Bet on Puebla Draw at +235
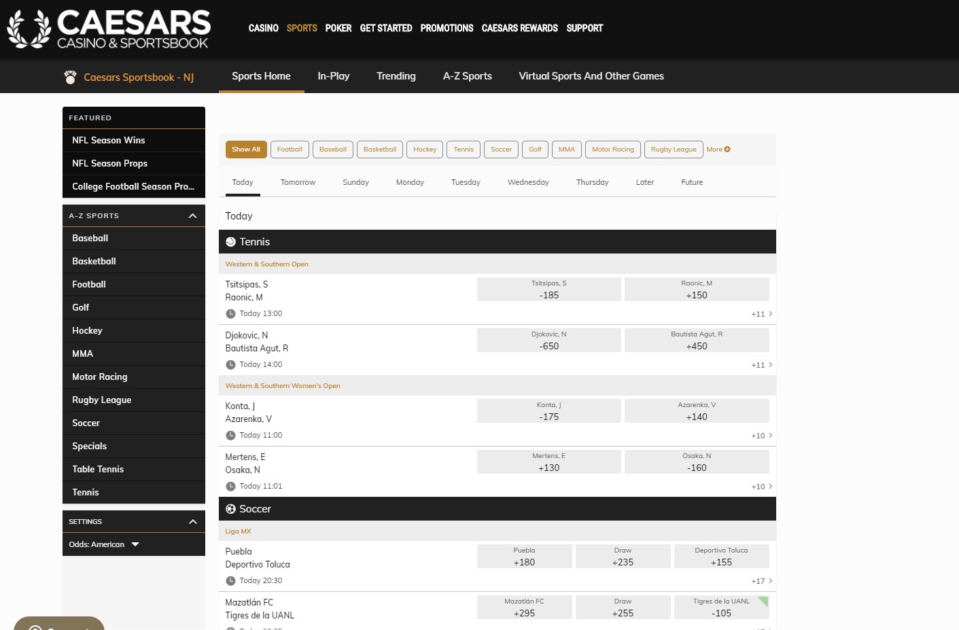This screenshot has height=630, width=959. point(623,556)
